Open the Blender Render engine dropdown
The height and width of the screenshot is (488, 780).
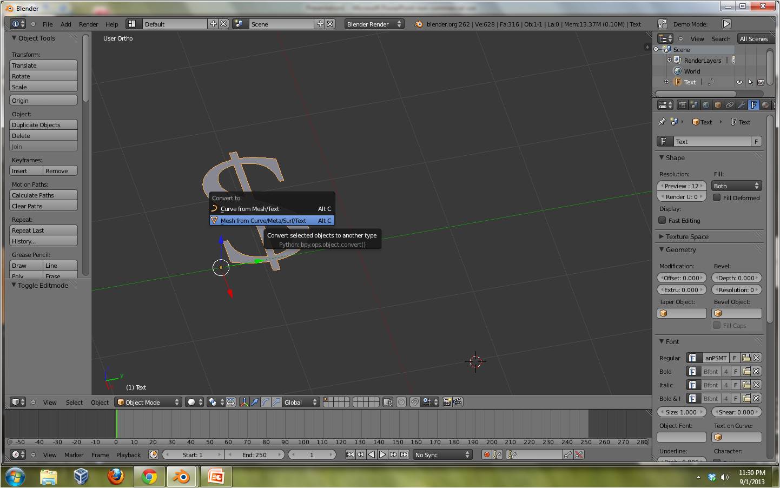374,24
